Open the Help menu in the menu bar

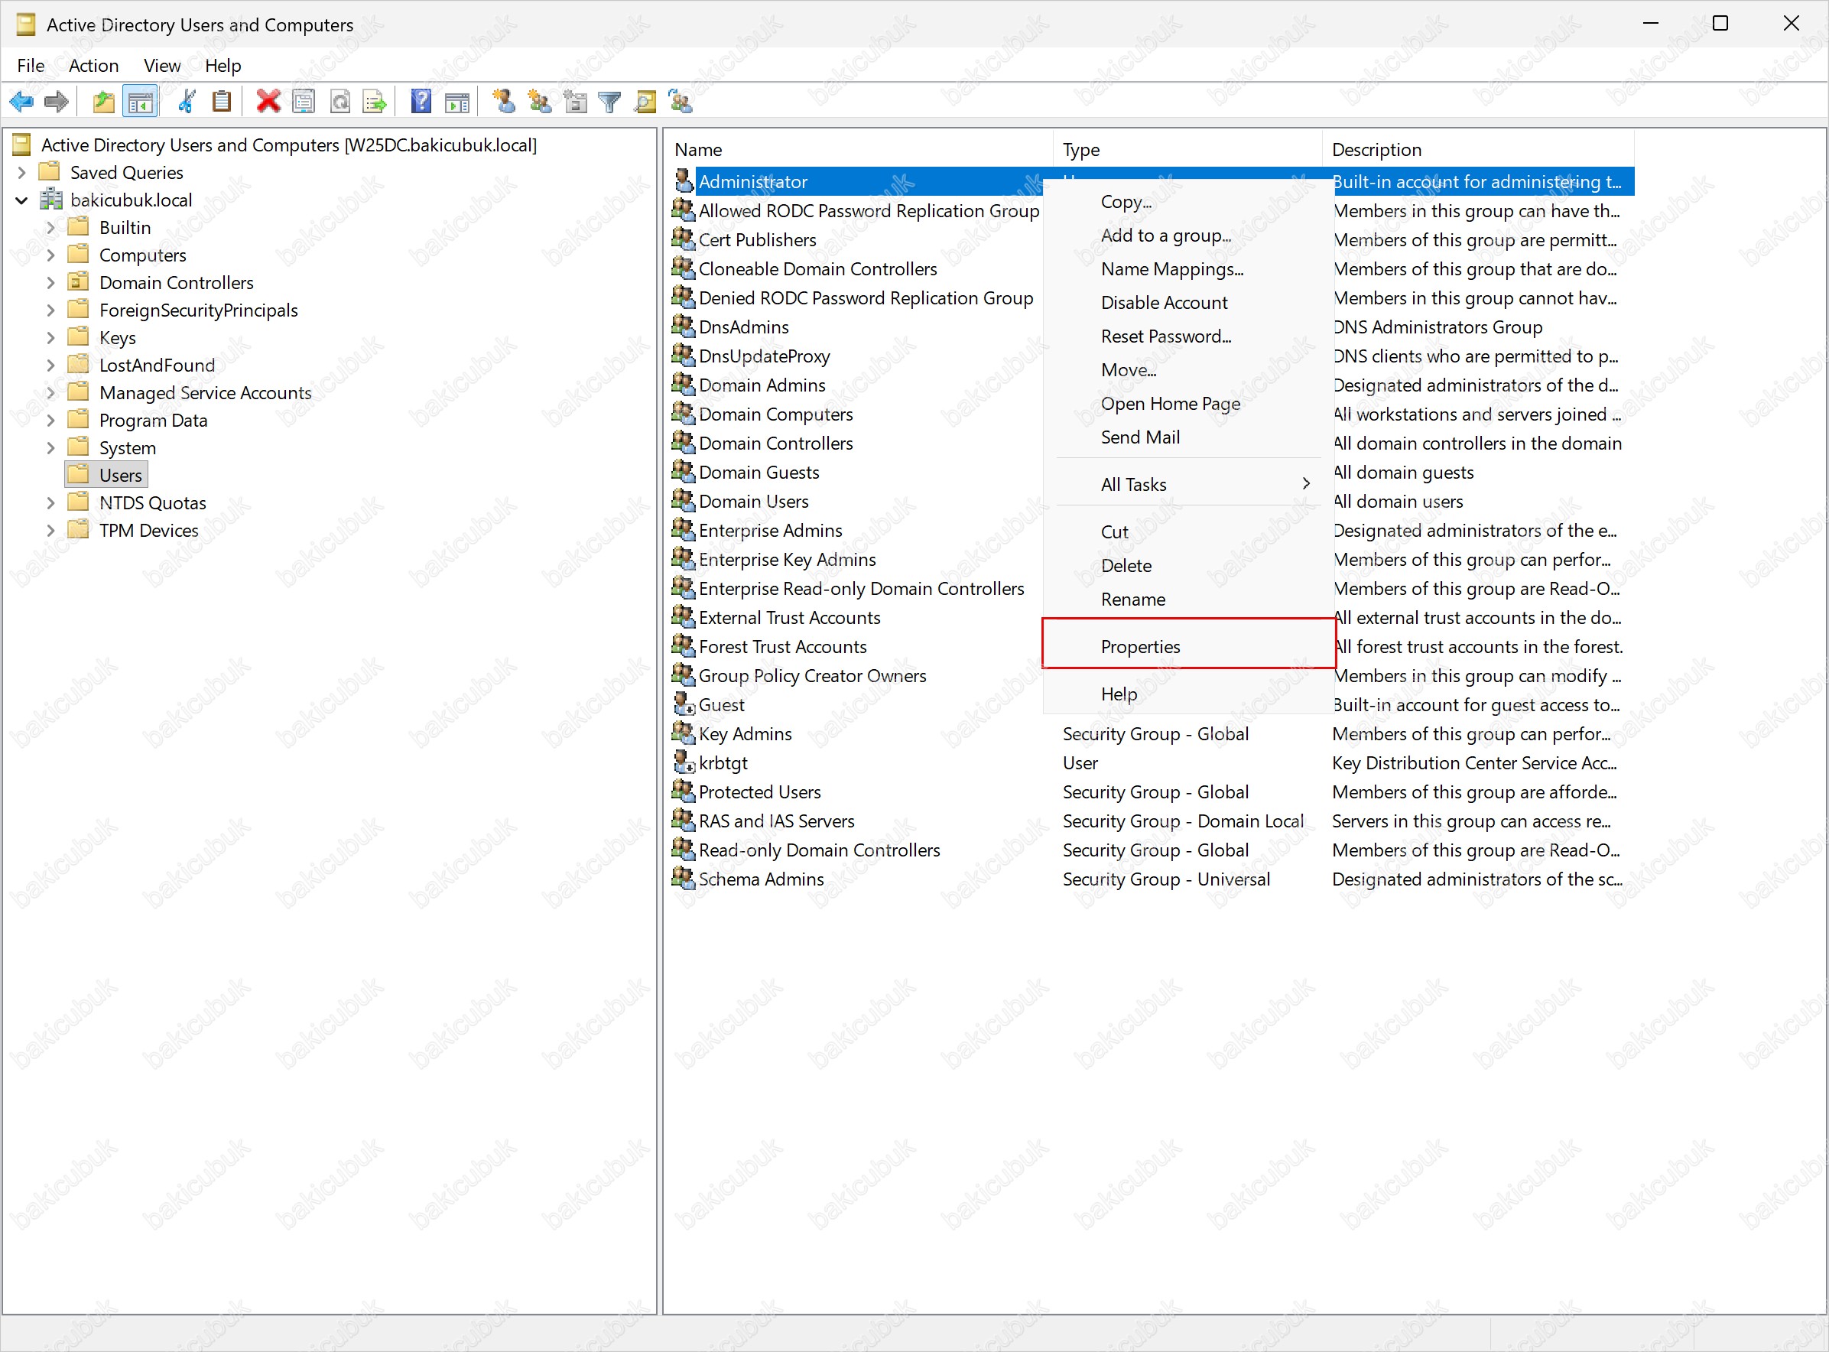[x=223, y=66]
